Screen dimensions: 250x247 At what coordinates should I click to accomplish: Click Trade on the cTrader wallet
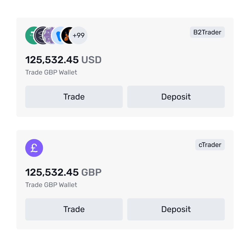pos(74,209)
